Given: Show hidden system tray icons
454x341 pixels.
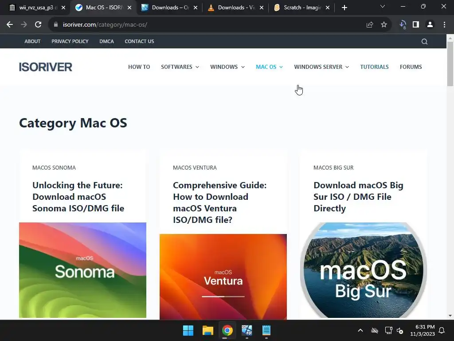Looking at the screenshot, I should pyautogui.click(x=360, y=330).
